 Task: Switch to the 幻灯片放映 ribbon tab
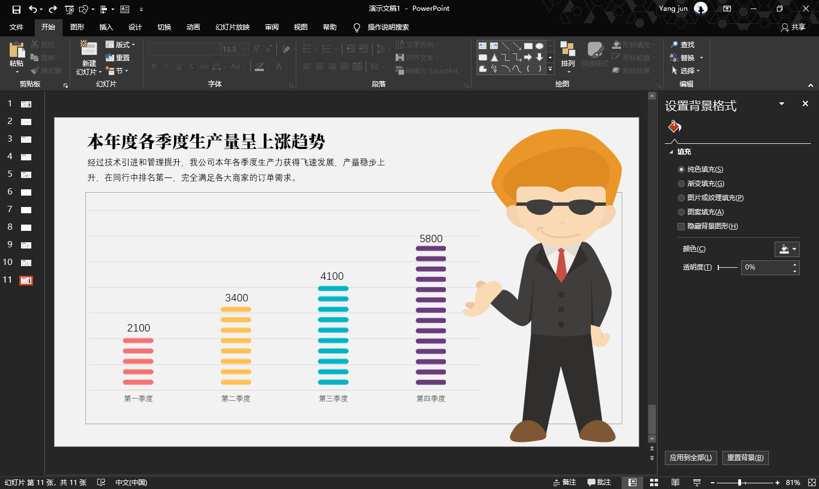pyautogui.click(x=233, y=27)
